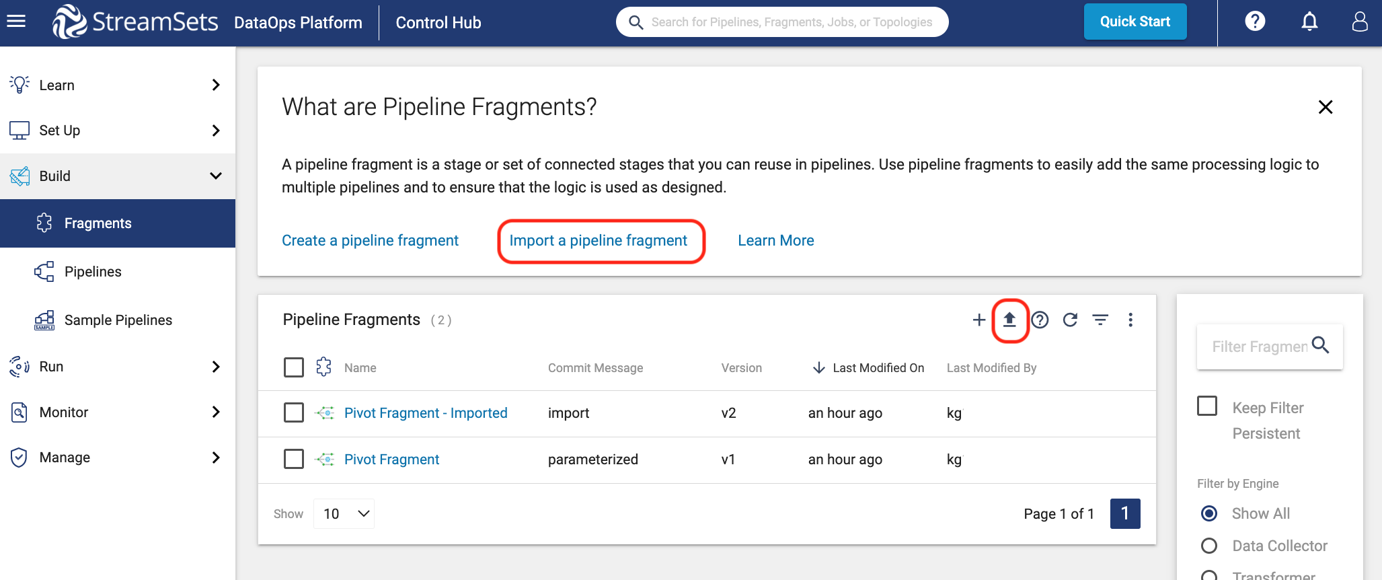Screen dimensions: 1382x580
Task: Enable Keep Filter Persistent checkbox
Action: (x=1207, y=406)
